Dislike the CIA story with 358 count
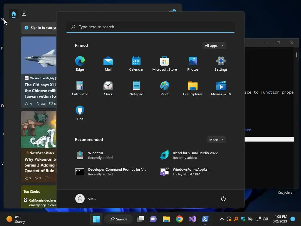 pos(41,104)
